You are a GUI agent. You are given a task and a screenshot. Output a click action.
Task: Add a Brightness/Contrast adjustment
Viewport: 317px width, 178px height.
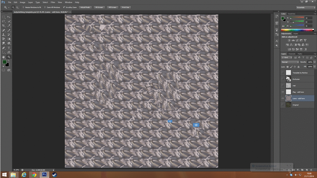point(289,41)
